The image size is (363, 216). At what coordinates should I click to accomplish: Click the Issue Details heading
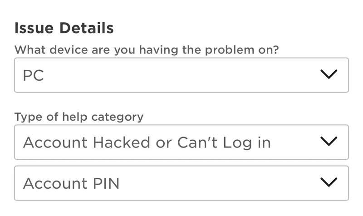pos(64,28)
